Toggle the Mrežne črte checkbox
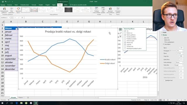 point(125,43)
